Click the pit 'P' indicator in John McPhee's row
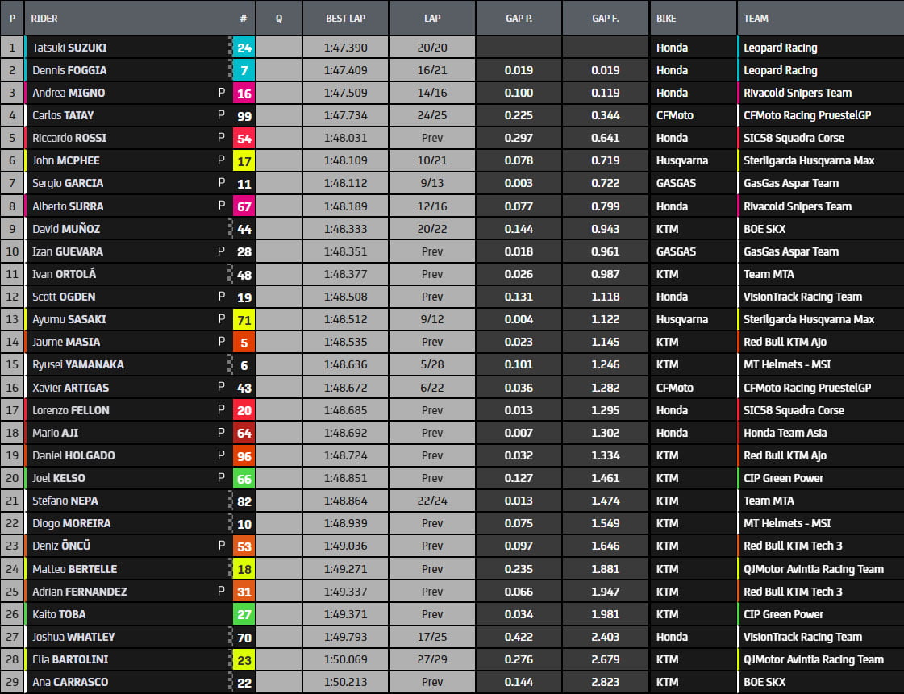Viewport: 904px width, 694px height. coord(221,160)
